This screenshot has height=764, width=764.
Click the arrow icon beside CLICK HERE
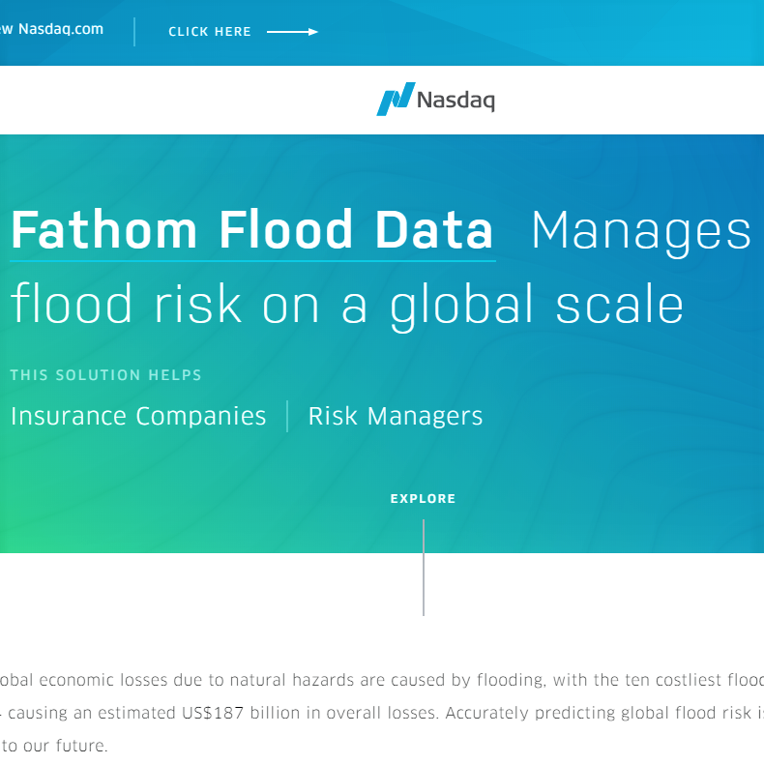[x=292, y=32]
